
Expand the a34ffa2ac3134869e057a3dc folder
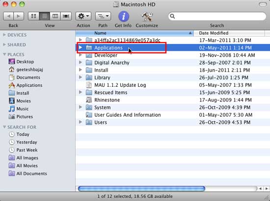tap(81, 40)
